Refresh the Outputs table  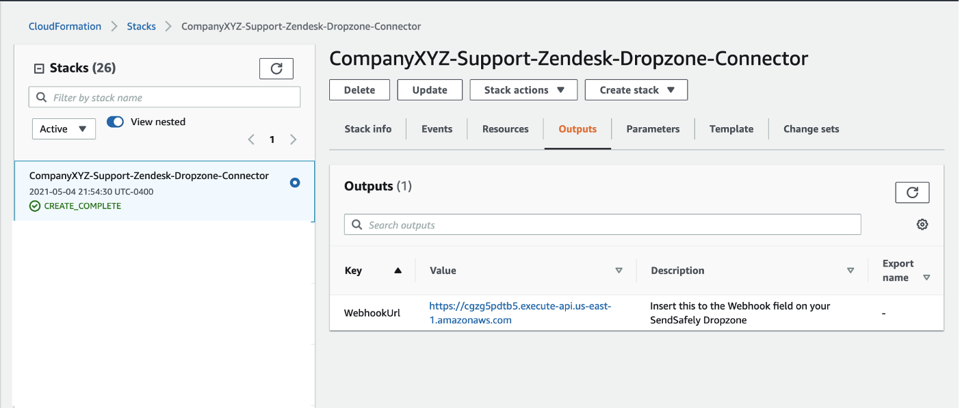click(x=912, y=193)
